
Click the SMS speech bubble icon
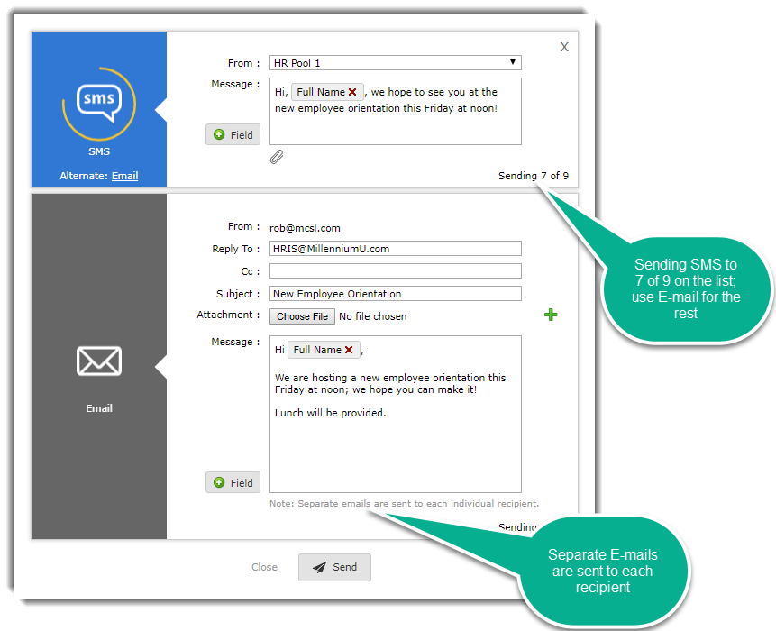tap(98, 102)
